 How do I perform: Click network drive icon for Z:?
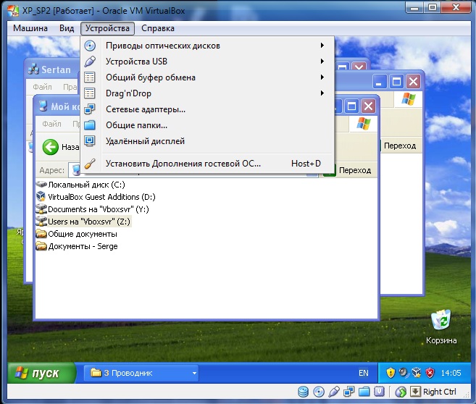click(x=41, y=222)
